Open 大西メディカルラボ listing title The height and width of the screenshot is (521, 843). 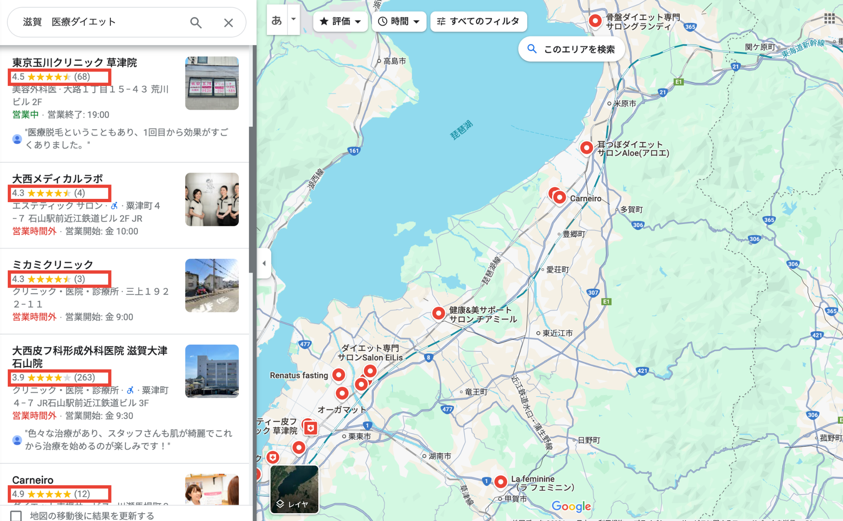[57, 179]
